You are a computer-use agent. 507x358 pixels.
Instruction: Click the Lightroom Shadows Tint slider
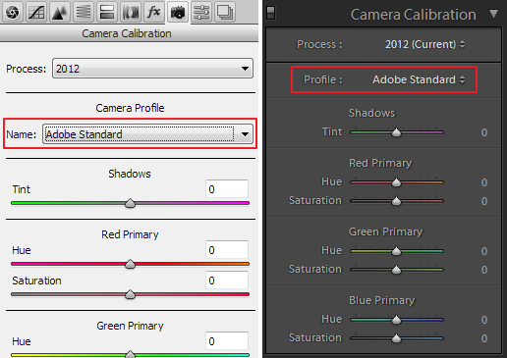point(397,132)
